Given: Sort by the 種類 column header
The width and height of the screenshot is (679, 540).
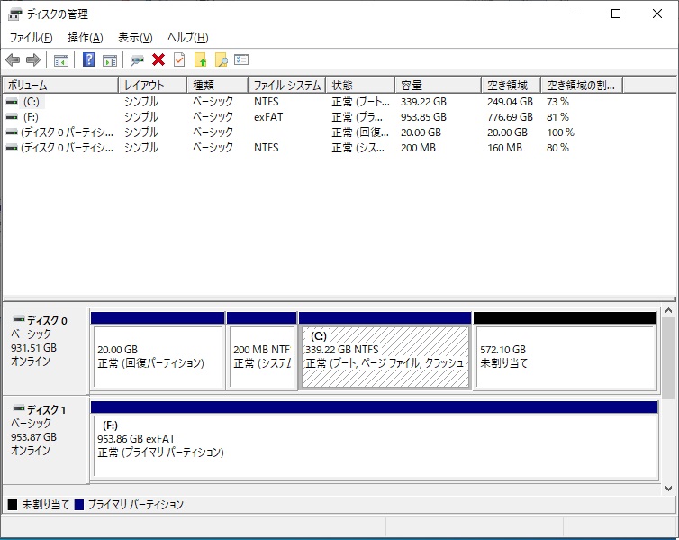Looking at the screenshot, I should [218, 85].
